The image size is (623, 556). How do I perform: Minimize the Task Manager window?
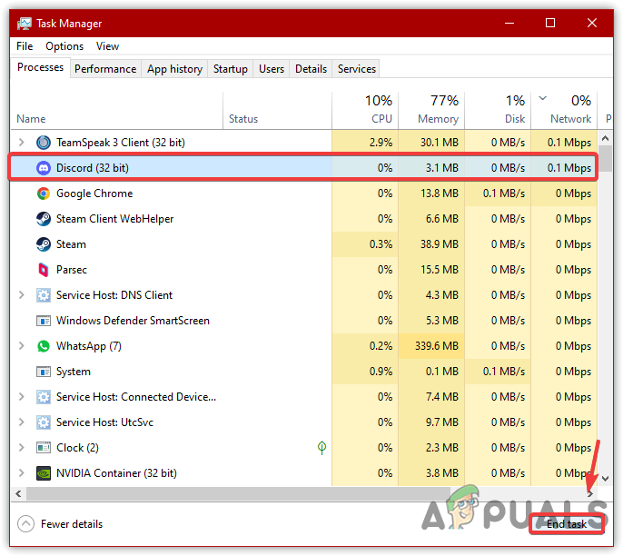(509, 23)
